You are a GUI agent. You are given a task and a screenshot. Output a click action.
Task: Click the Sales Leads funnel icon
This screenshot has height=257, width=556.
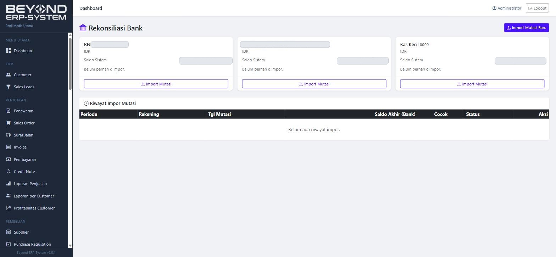(x=9, y=87)
